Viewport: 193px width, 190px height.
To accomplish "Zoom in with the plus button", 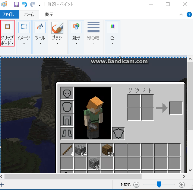I will [x=182, y=185].
